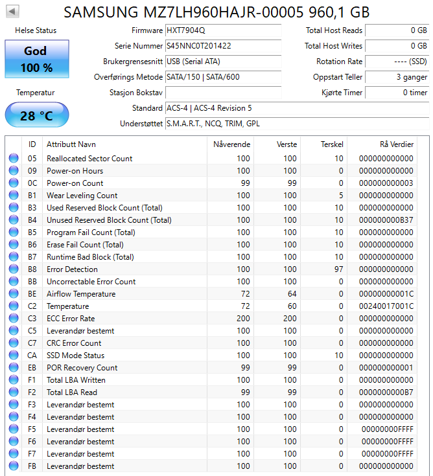Click the Rotation Rate value field
The height and width of the screenshot is (476, 433).
(x=397, y=62)
